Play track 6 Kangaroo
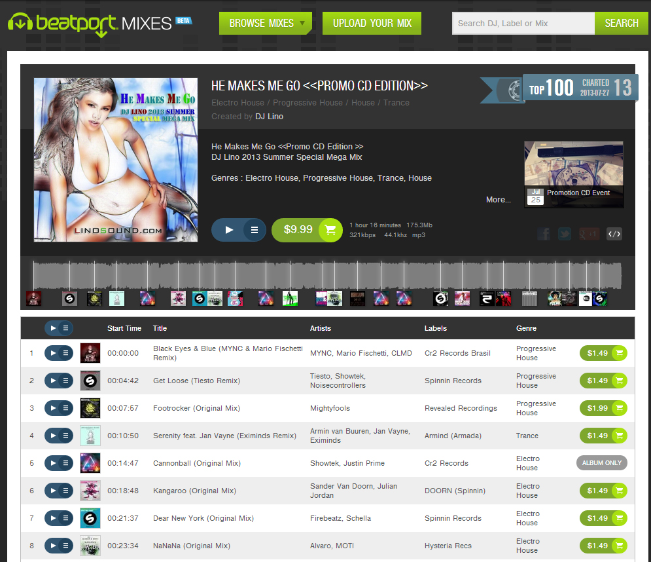 click(53, 491)
